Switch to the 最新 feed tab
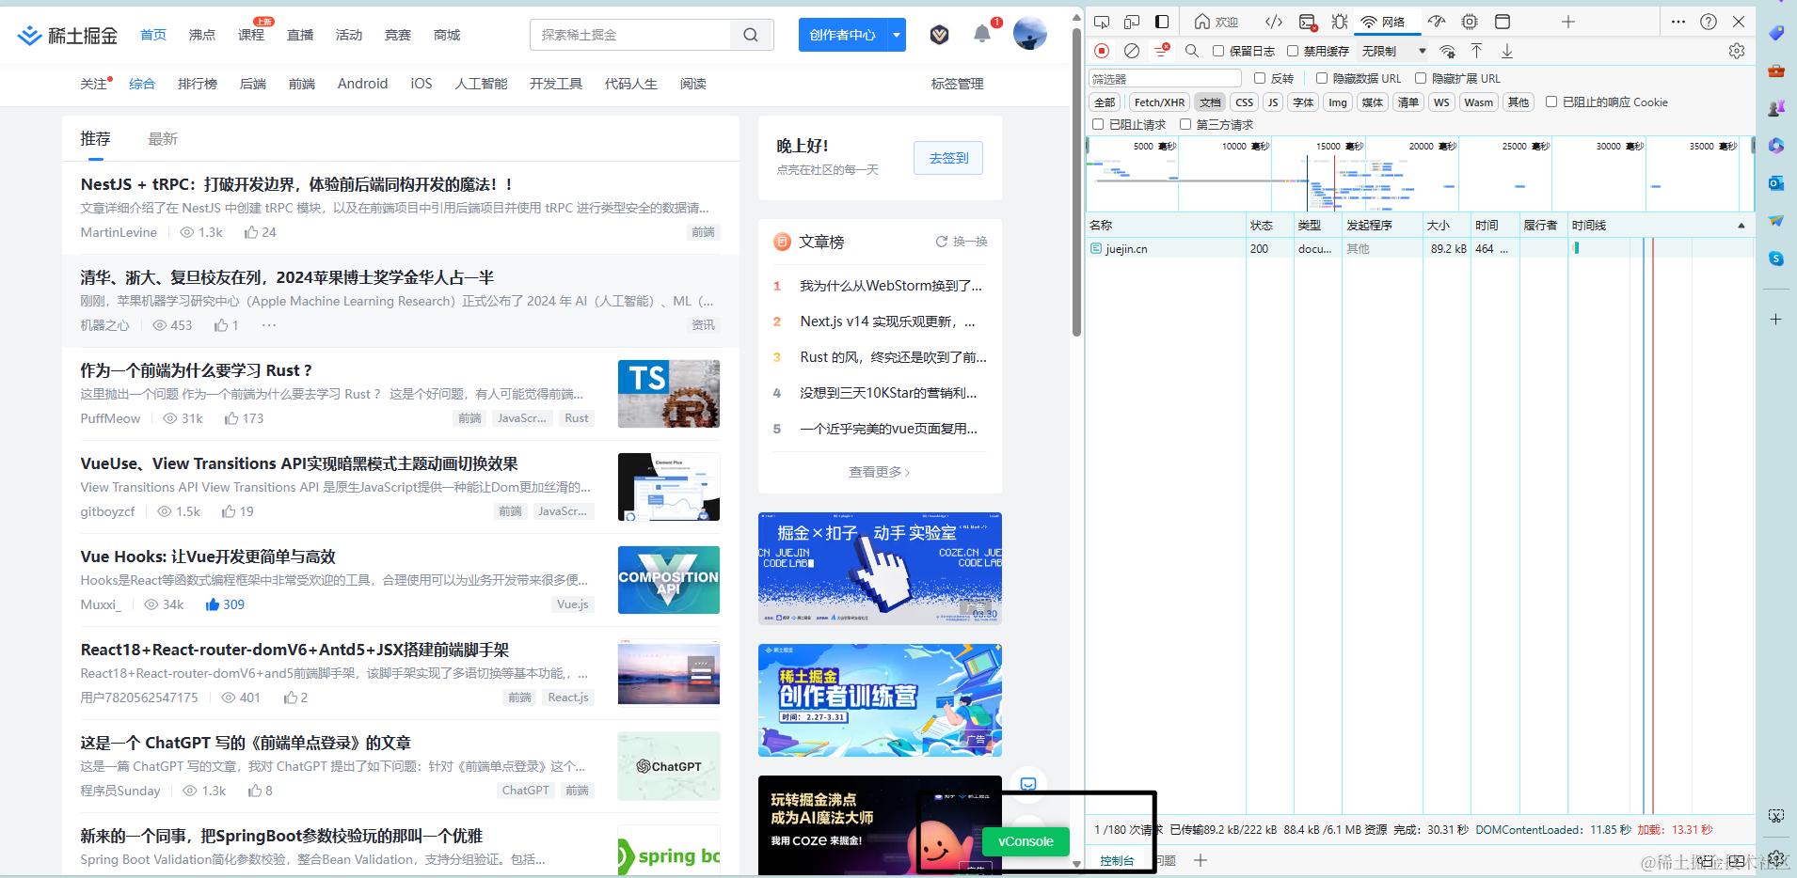Screen dimensions: 1797x878 [163, 139]
